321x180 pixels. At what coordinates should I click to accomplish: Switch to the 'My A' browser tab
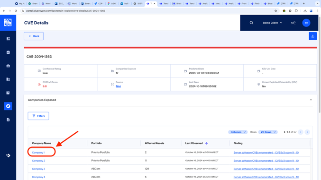(20, 3)
